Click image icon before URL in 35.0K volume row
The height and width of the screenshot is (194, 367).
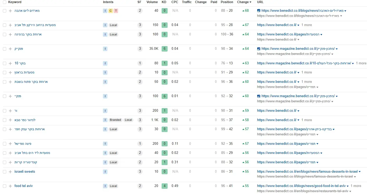point(259,49)
